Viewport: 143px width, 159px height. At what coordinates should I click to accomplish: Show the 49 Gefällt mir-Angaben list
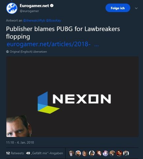click(x=44, y=153)
